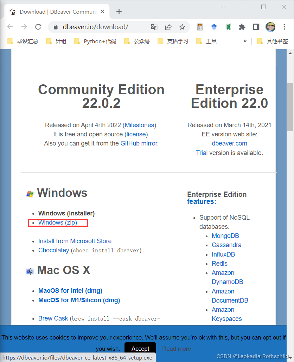
Task: Open the tab search chevron
Action: [223, 7]
